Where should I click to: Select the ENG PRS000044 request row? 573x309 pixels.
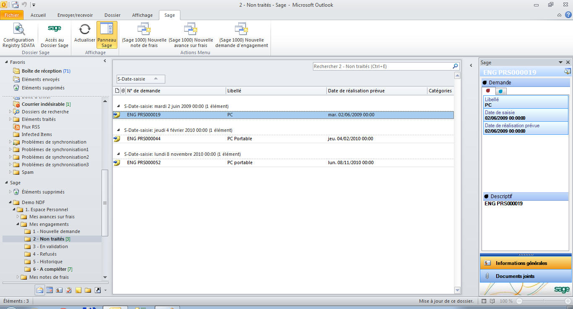283,139
